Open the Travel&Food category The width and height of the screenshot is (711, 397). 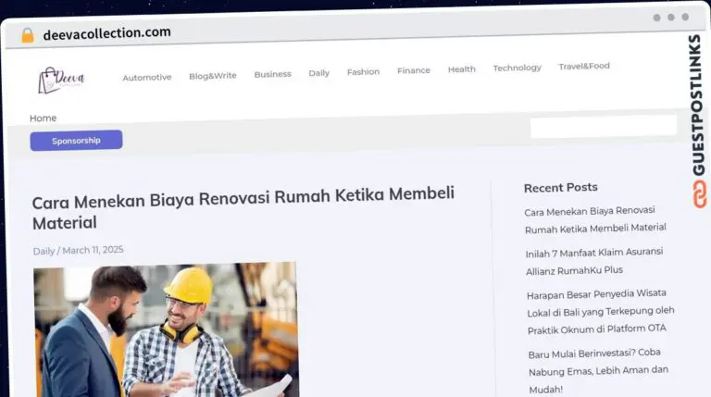(x=583, y=67)
